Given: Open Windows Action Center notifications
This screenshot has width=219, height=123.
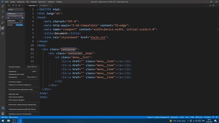Looking at the screenshot, I should pyautogui.click(x=216, y=121).
